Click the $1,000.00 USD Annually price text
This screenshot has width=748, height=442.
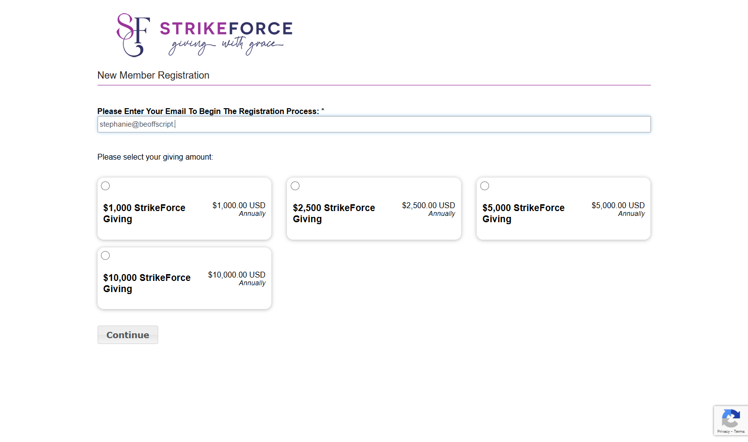click(x=239, y=209)
